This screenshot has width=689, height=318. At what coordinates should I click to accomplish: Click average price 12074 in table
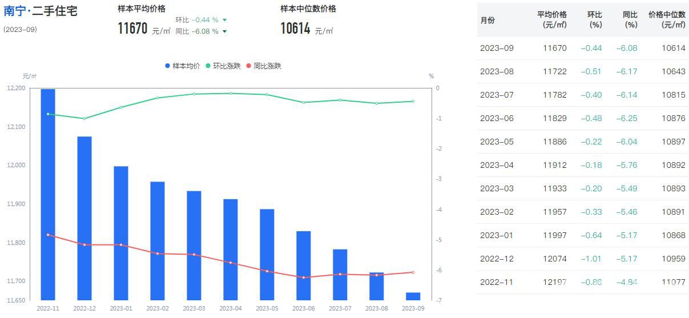point(555,259)
